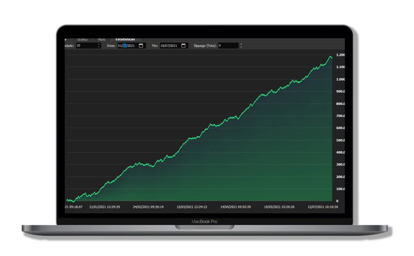Click the 14/04/2021 09:55:39 axis label
Screen dimensions: 414x256
(236, 207)
